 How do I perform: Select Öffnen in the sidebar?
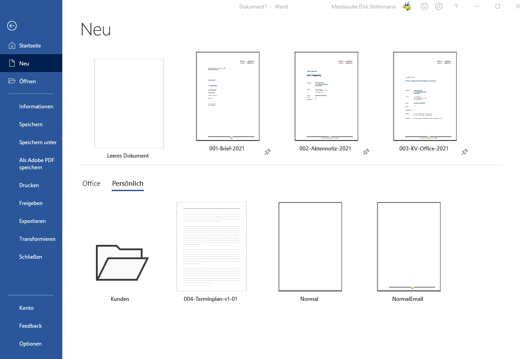tap(27, 81)
